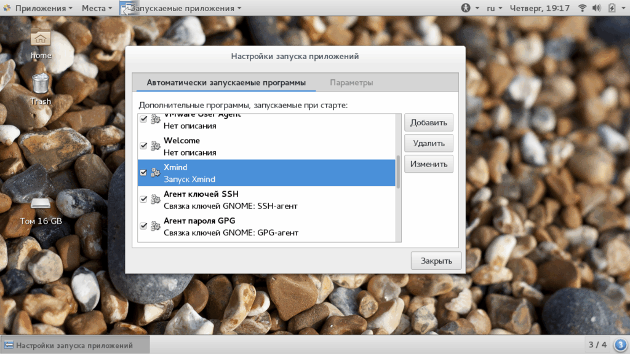This screenshot has width=630, height=354.
Task: Click the Закрыть button
Action: pyautogui.click(x=436, y=261)
